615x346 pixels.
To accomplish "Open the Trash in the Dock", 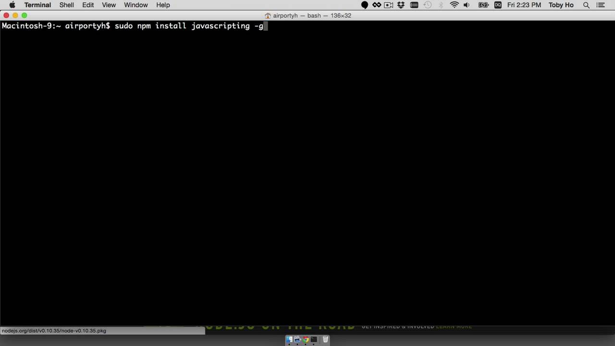I will point(325,340).
